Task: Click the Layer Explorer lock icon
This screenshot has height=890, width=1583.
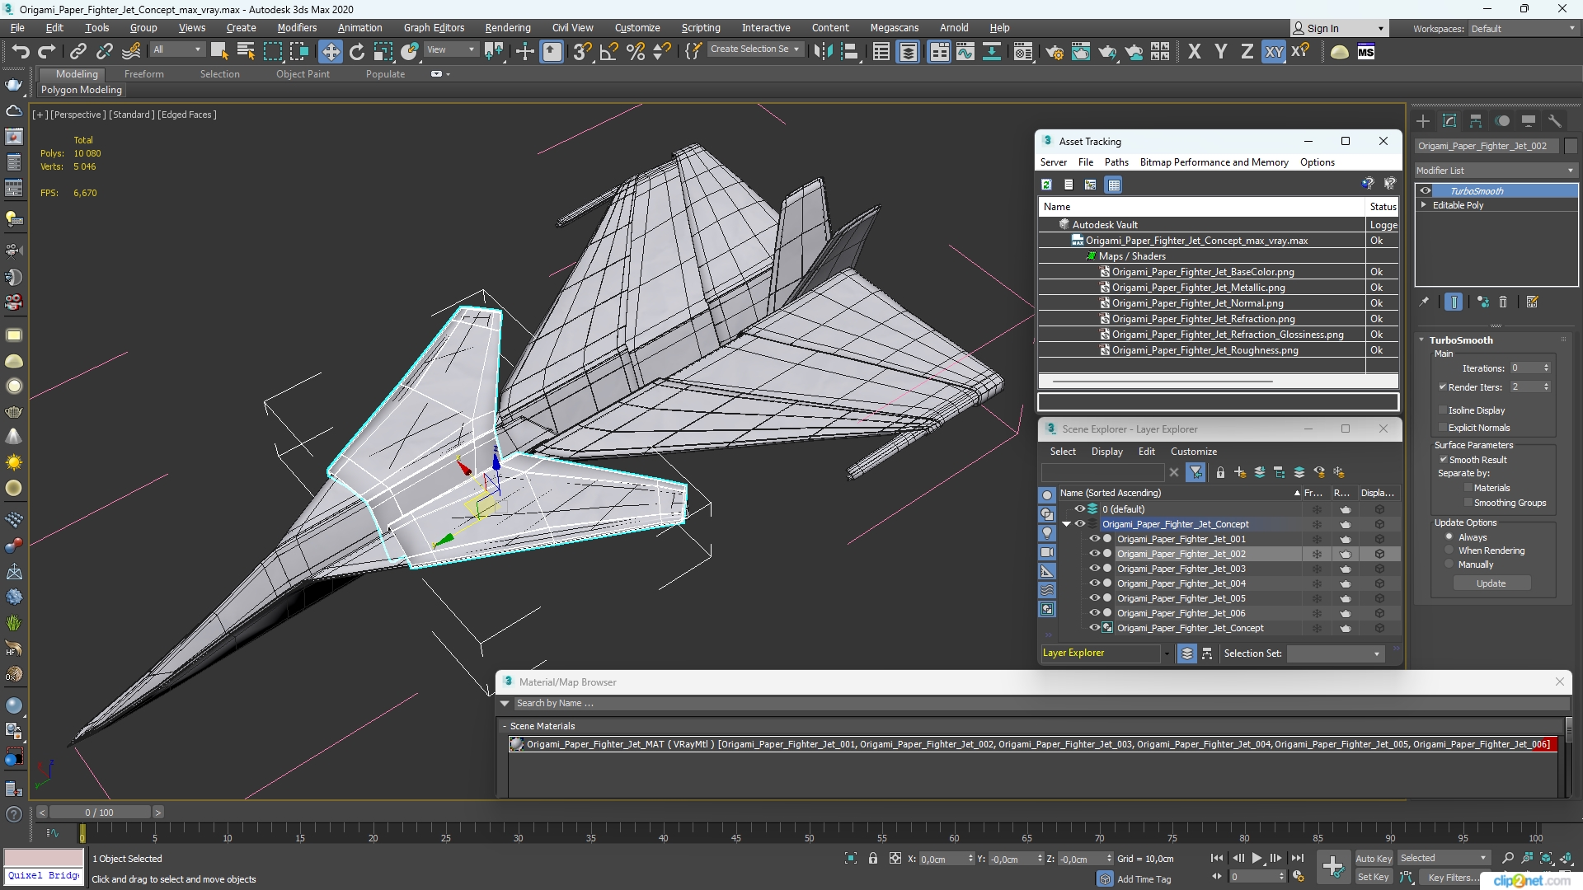Action: click(1220, 472)
